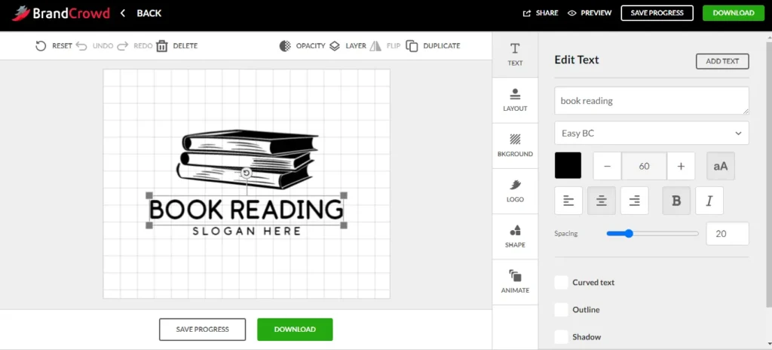This screenshot has width=772, height=350.
Task: Switch to the Layout tab
Action: coord(515,100)
